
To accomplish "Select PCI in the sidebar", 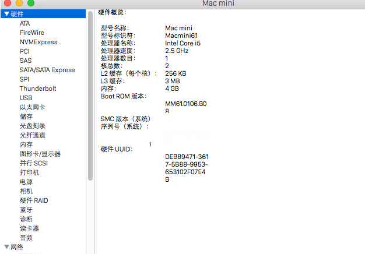I will [x=24, y=51].
